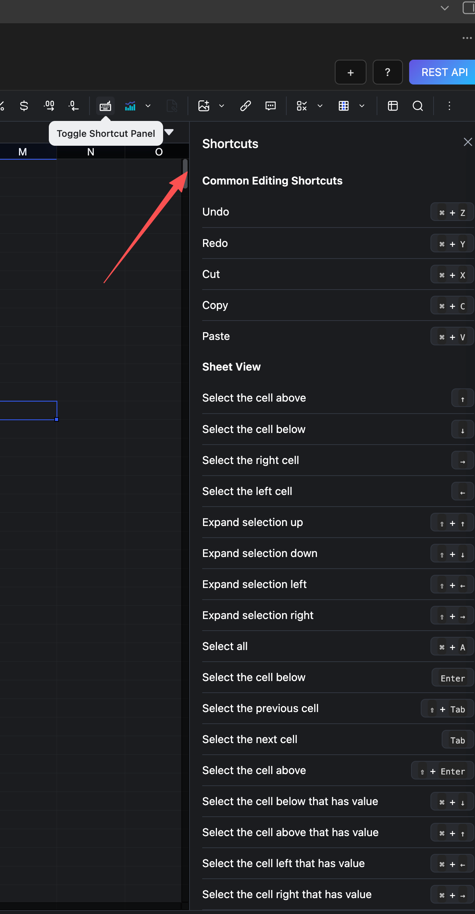Open the help question mark button

click(x=387, y=72)
